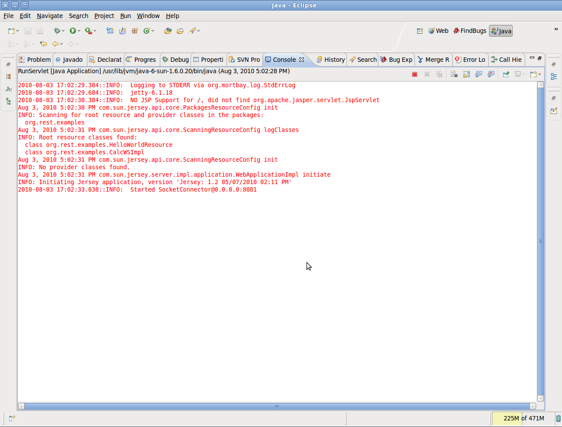
Task: Open the File menu
Action: coord(8,16)
